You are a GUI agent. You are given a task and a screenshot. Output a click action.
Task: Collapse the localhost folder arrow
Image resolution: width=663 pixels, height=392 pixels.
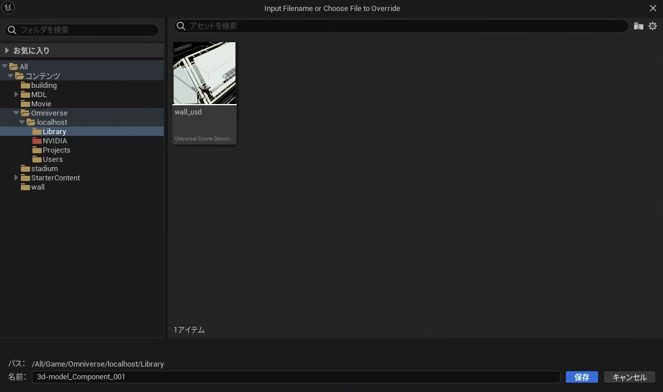click(22, 123)
